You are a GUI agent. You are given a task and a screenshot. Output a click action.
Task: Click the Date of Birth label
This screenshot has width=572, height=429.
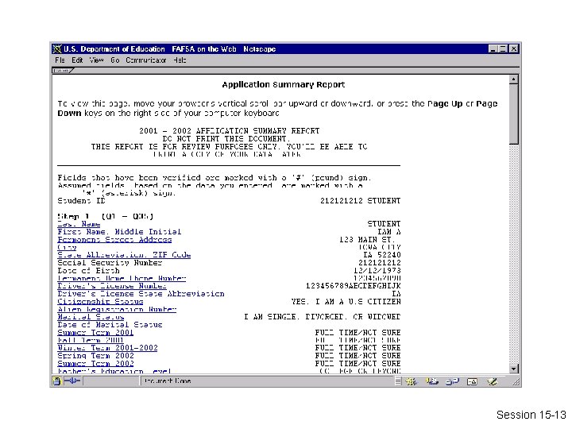pyautogui.click(x=88, y=271)
